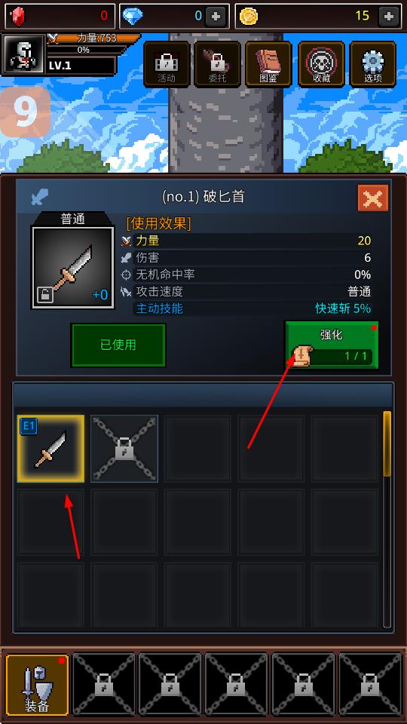The image size is (407, 724).
Task: Add more blue diamonds with plus
Action: (216, 16)
